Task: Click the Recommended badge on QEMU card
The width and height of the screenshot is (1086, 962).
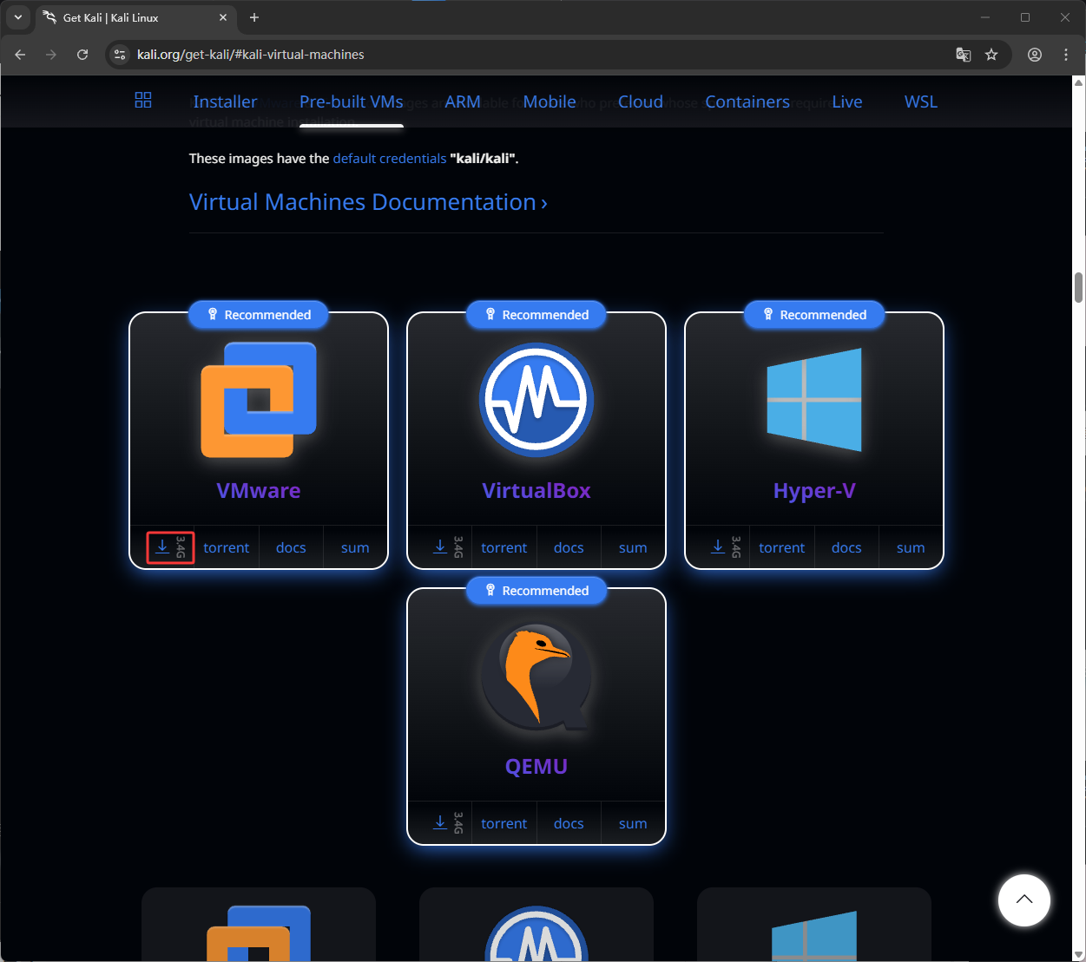Action: 536,591
